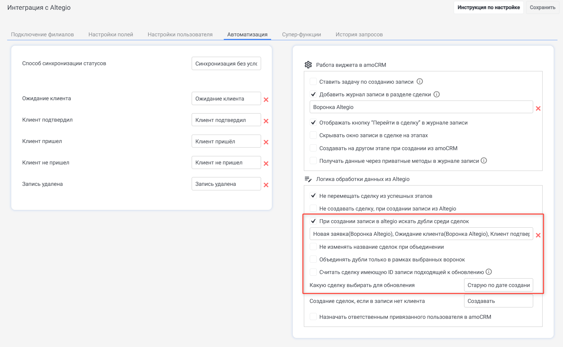Uncheck Добавить журнал записи в разделе сделки

click(313, 94)
